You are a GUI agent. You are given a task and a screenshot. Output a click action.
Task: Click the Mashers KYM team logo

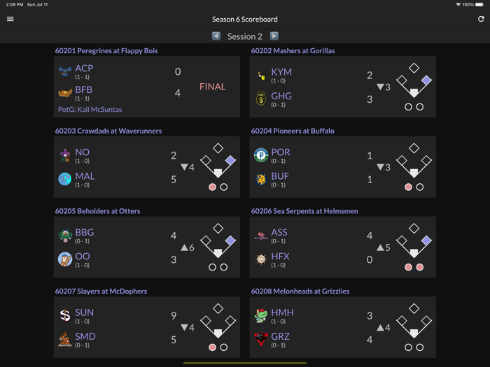tap(261, 75)
